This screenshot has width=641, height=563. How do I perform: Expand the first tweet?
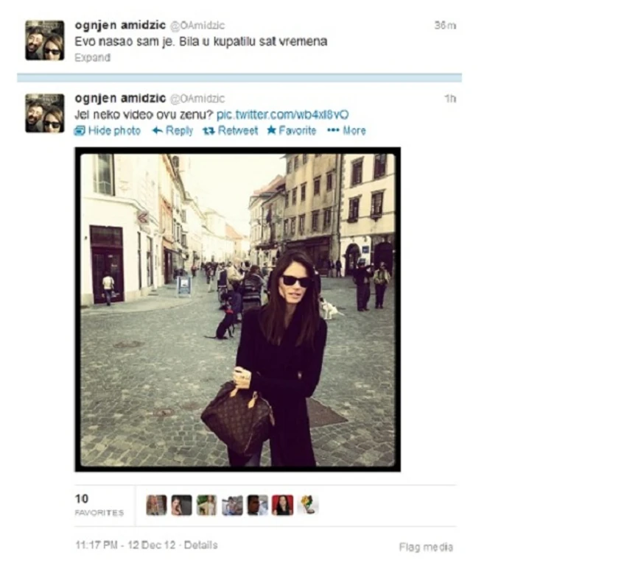[92, 57]
